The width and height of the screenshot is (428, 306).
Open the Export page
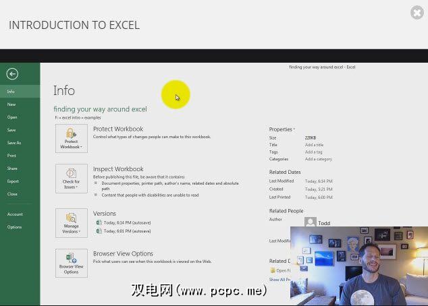[x=20, y=181]
